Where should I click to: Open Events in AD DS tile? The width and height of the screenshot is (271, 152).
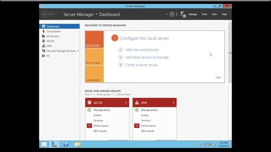tap(97, 115)
